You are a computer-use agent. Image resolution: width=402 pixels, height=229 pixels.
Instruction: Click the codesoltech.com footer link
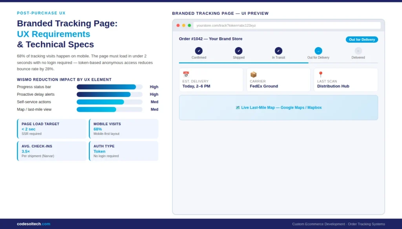coord(34,224)
